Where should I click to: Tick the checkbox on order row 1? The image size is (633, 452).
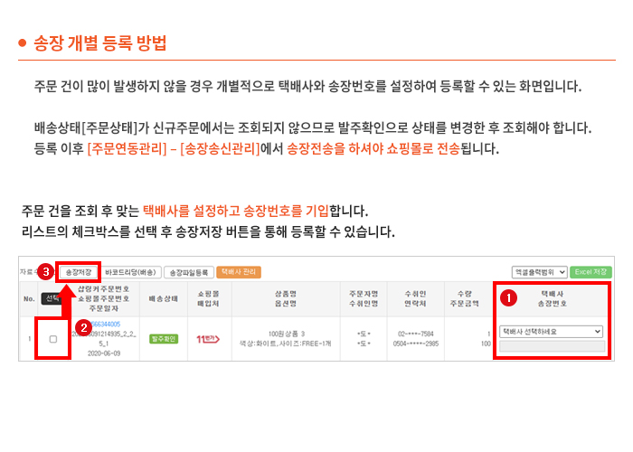pyautogui.click(x=52, y=338)
